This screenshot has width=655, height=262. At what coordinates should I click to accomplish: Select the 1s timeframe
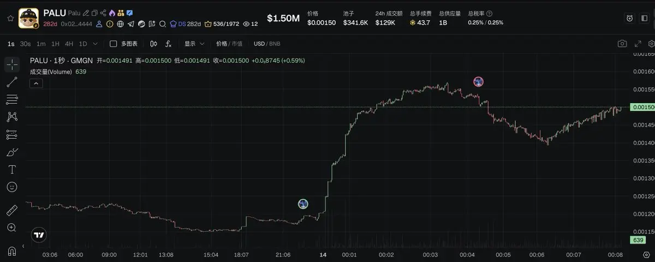click(x=11, y=44)
